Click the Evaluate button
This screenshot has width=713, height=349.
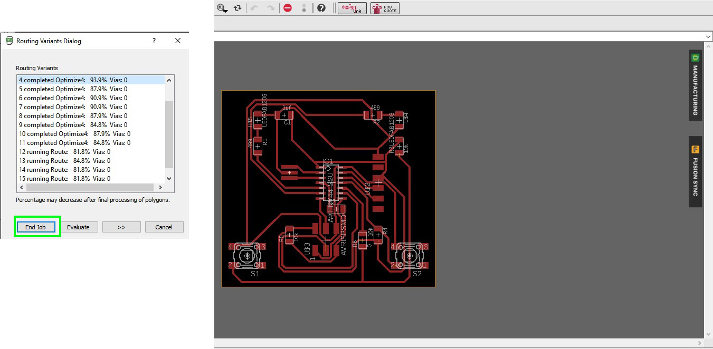78,227
